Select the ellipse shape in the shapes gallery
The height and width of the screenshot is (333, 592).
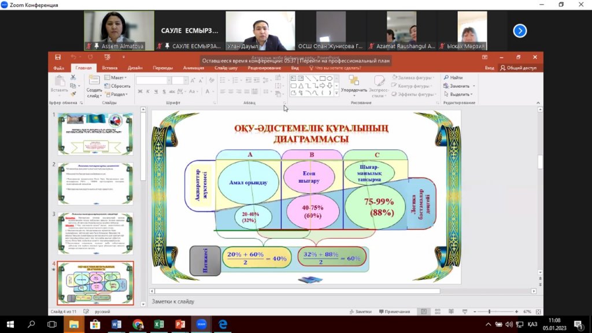click(x=330, y=79)
